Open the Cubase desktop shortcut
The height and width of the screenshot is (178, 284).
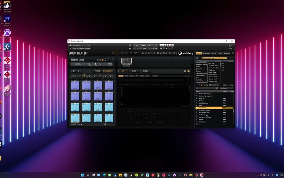click(x=7, y=48)
